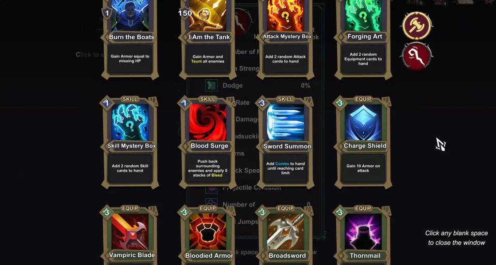The height and width of the screenshot is (265, 496).
Task: Select the Sword Summon ice blades icon
Action: [285, 122]
